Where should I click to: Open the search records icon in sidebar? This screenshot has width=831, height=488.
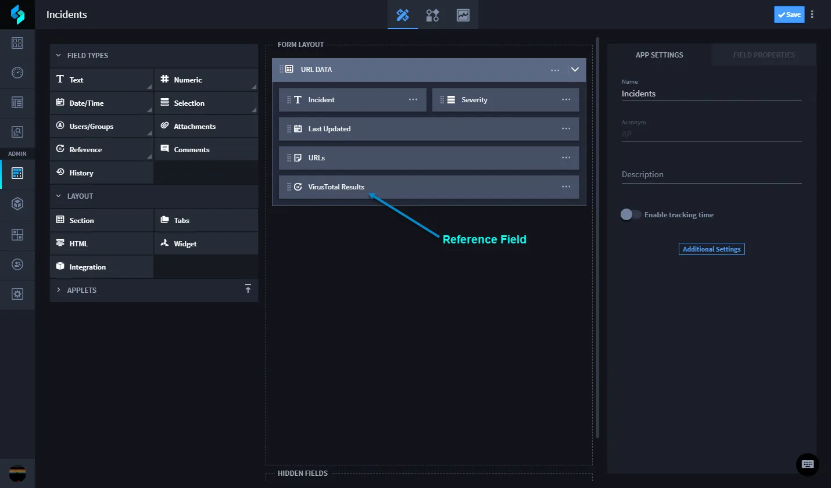pos(17,132)
